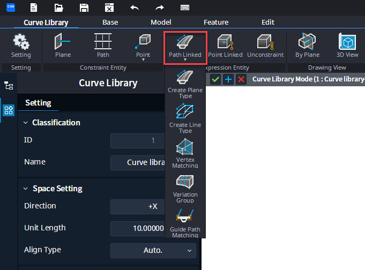Choose Vertex Matching option
The height and width of the screenshot is (270, 365).
tap(185, 154)
